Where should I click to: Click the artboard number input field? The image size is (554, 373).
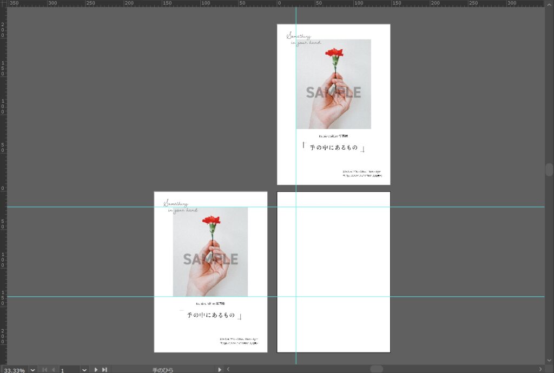click(69, 370)
